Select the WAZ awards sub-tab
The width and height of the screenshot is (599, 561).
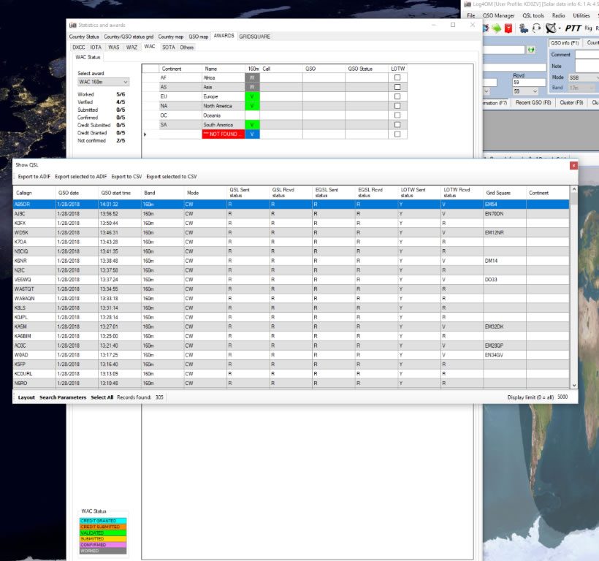[x=131, y=47]
